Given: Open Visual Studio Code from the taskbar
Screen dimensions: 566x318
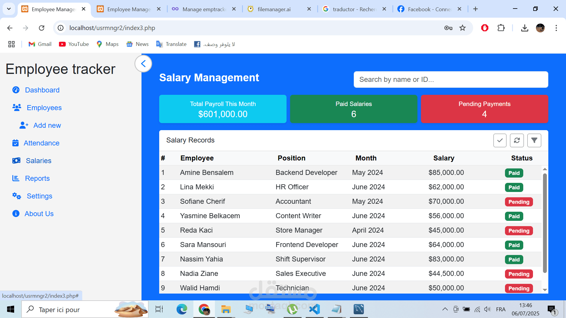Looking at the screenshot, I should pyautogui.click(x=314, y=309).
